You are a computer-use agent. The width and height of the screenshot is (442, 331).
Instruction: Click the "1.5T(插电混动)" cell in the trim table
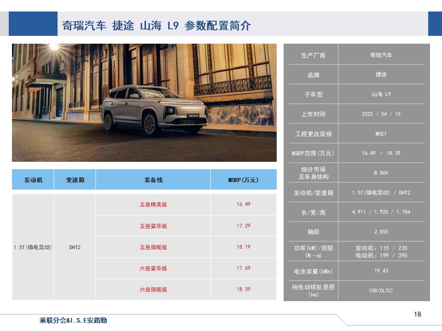pyautogui.click(x=33, y=247)
